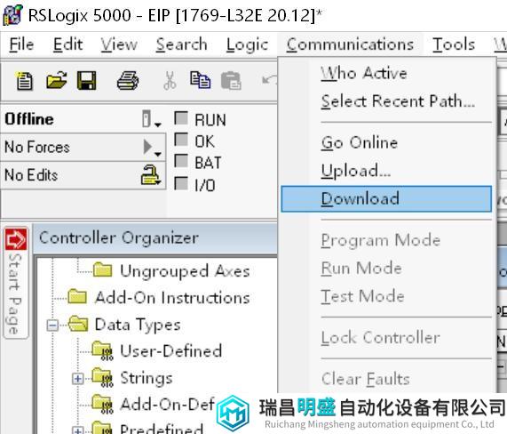Viewport: 507px width, 434px height.
Task: Click the Controller Organizer panel header
Action: [154, 238]
